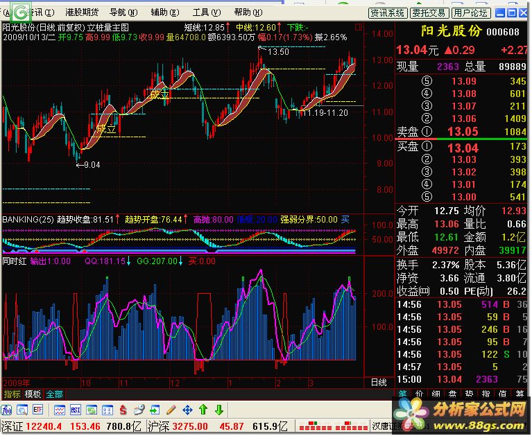The width and height of the screenshot is (532, 436).
Task: Click the 深证 index value 12240.4
Action: 44,427
